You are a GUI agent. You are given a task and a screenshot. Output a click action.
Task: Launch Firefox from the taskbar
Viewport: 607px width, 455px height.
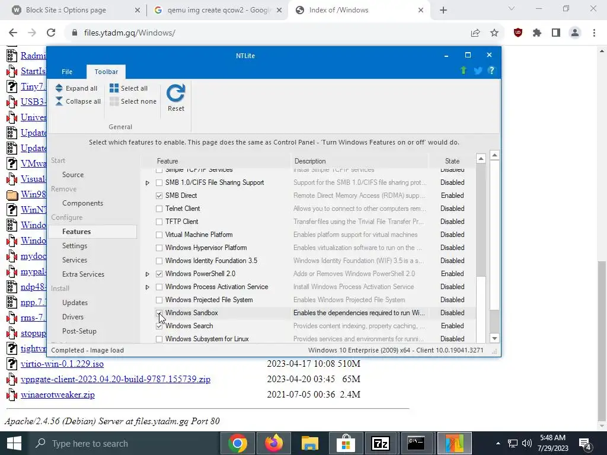(274, 443)
